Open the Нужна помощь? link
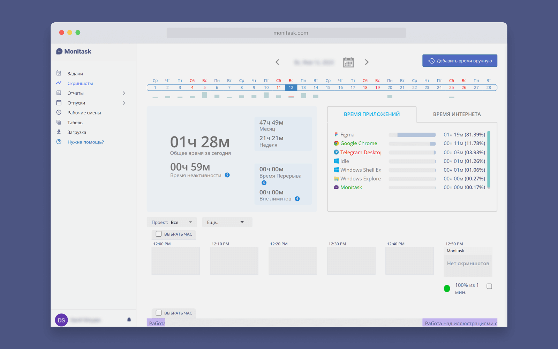Screen dimensions: 558x349 (85, 142)
